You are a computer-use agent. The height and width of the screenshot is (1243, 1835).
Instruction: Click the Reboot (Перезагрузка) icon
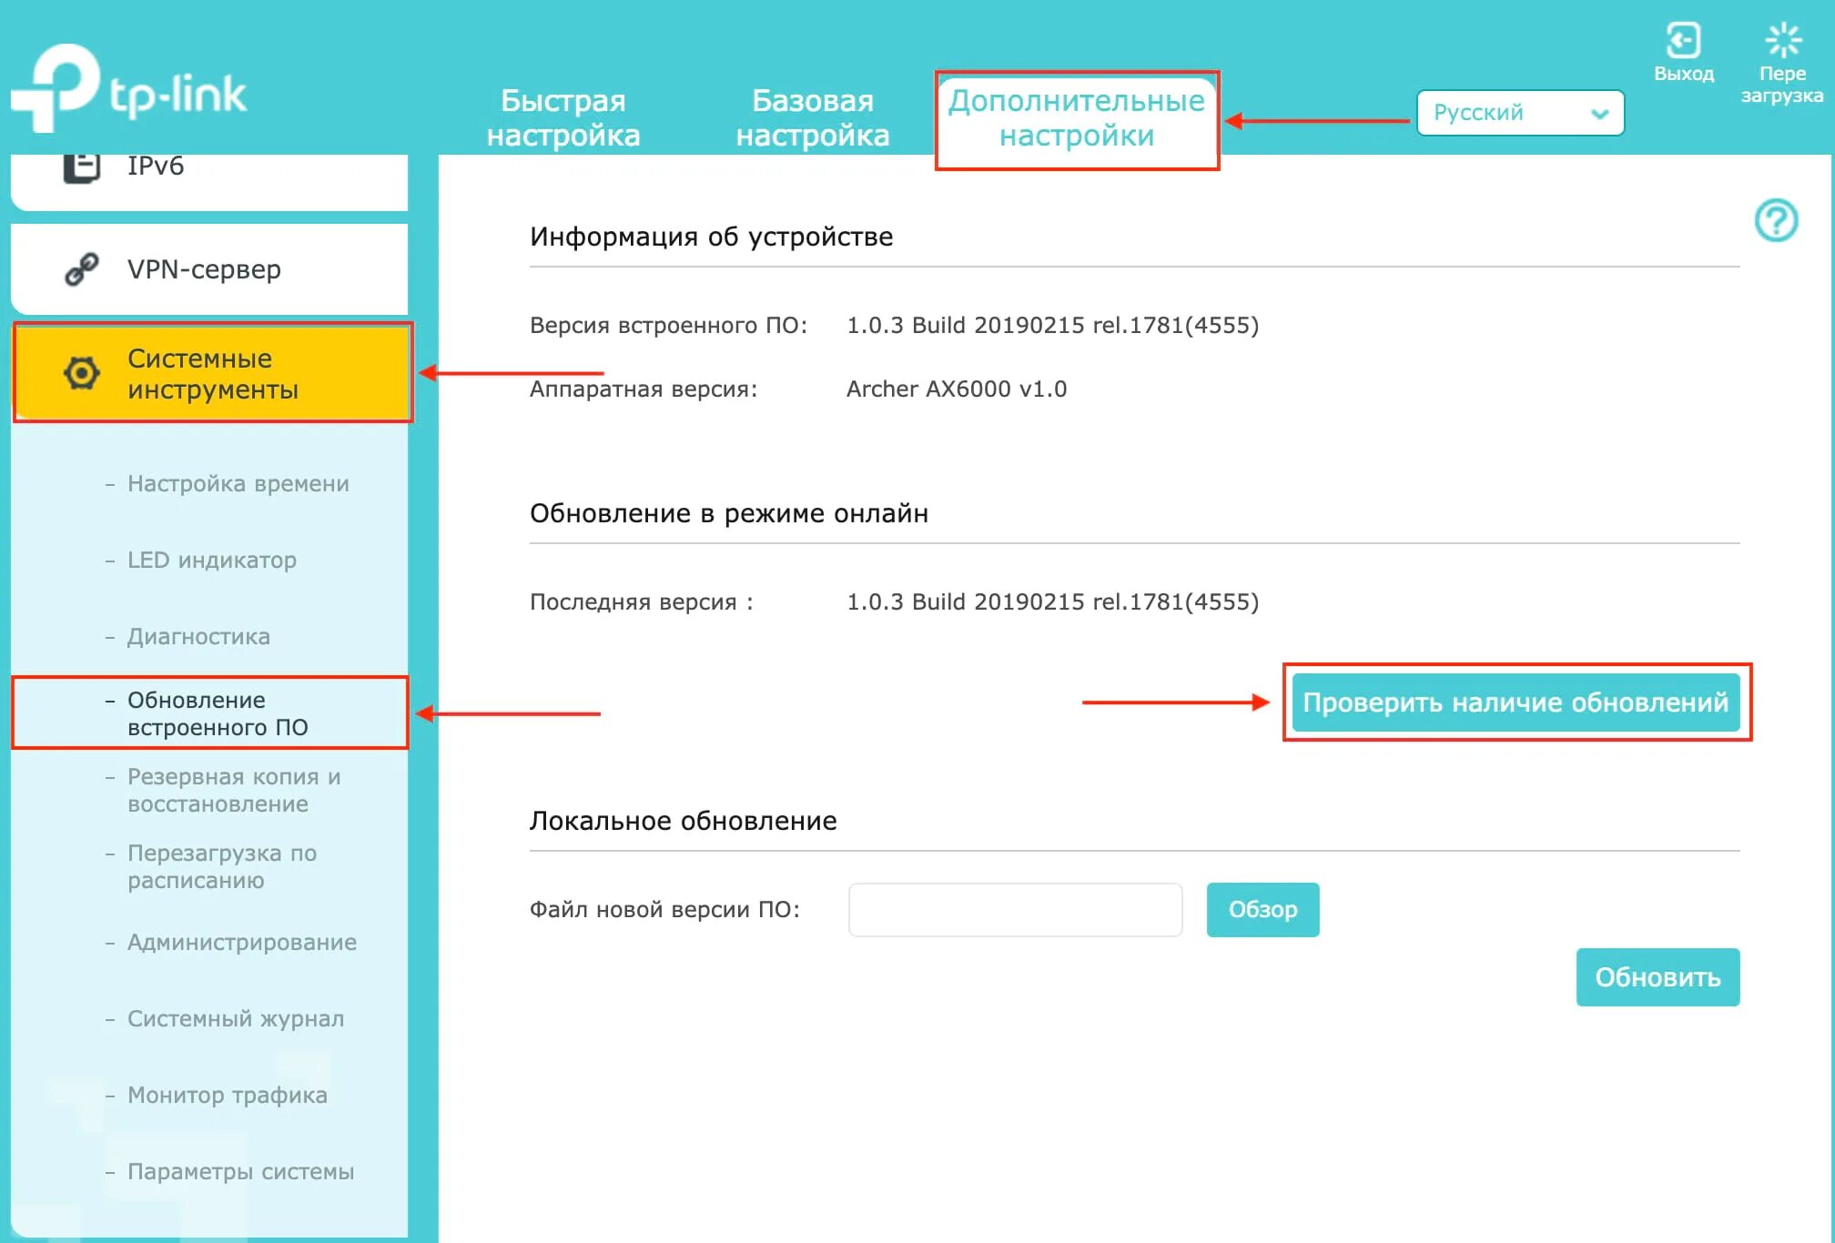[1782, 41]
